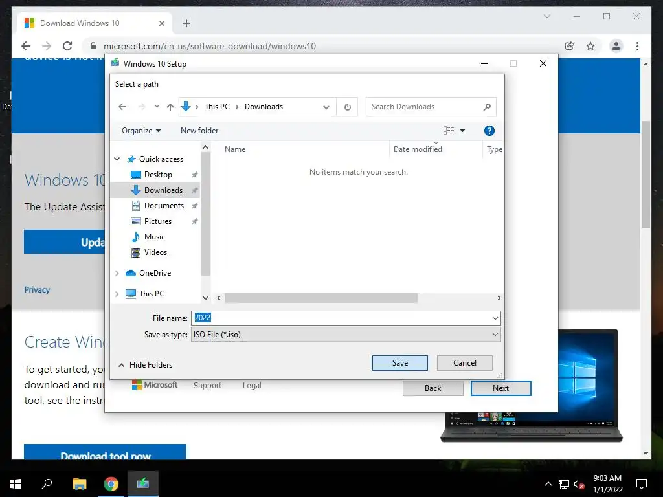Click navigation pane scroll down arrow
Screen dimensions: 663x497
(205, 298)
